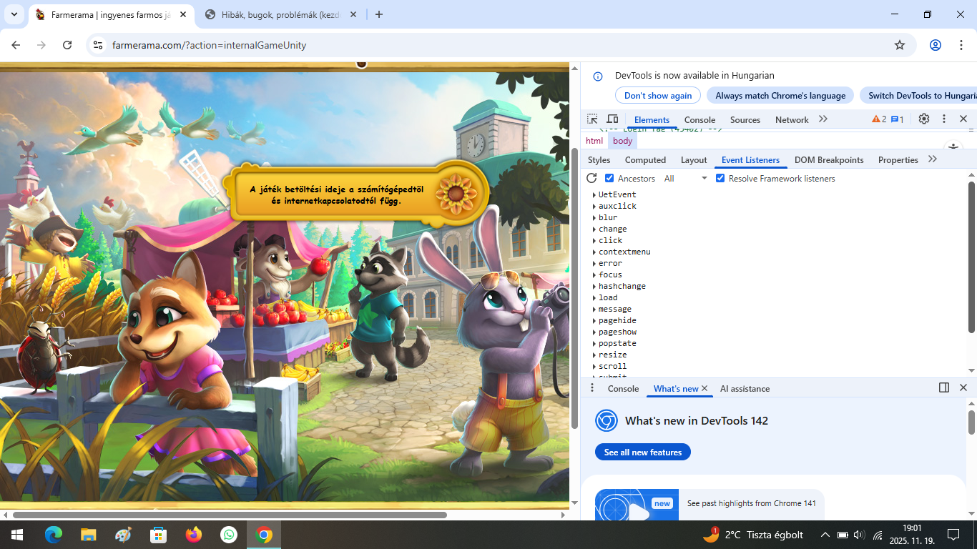Screen dimensions: 977x549
Task: Open the Computed styles tab
Action: 645,160
